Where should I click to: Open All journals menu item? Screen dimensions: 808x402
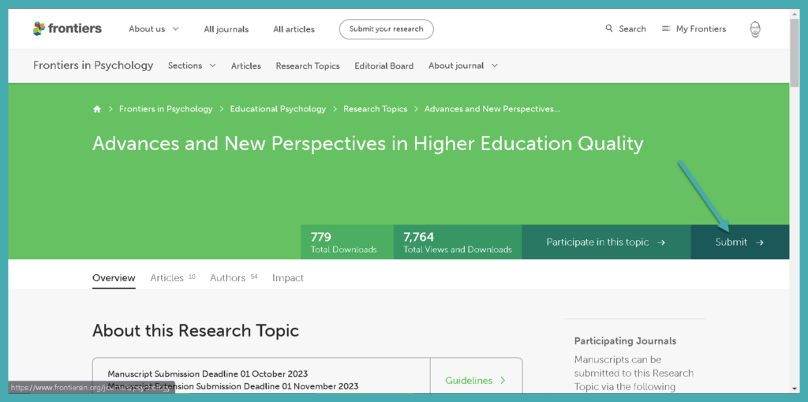coord(226,29)
